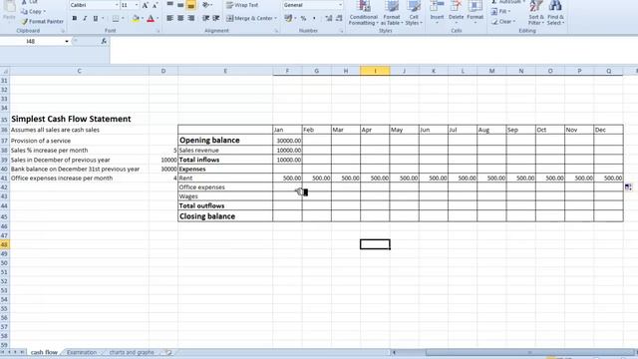Toggle underline formatting
This screenshot has width=638, height=359.
96,18
